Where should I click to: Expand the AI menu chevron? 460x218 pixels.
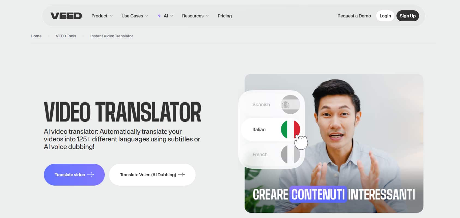coord(172,16)
